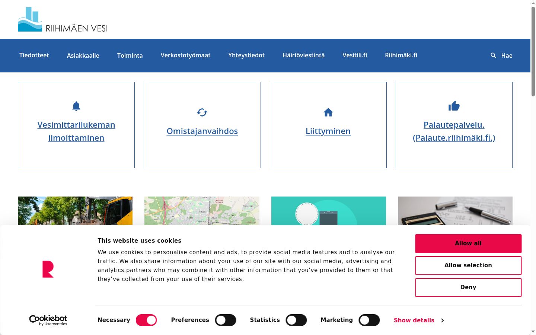Click the Allow all cookies button

click(468, 243)
